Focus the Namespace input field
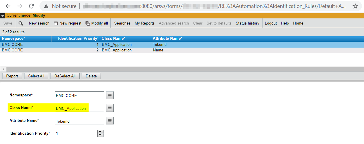The width and height of the screenshot is (364, 144). click(x=80, y=95)
